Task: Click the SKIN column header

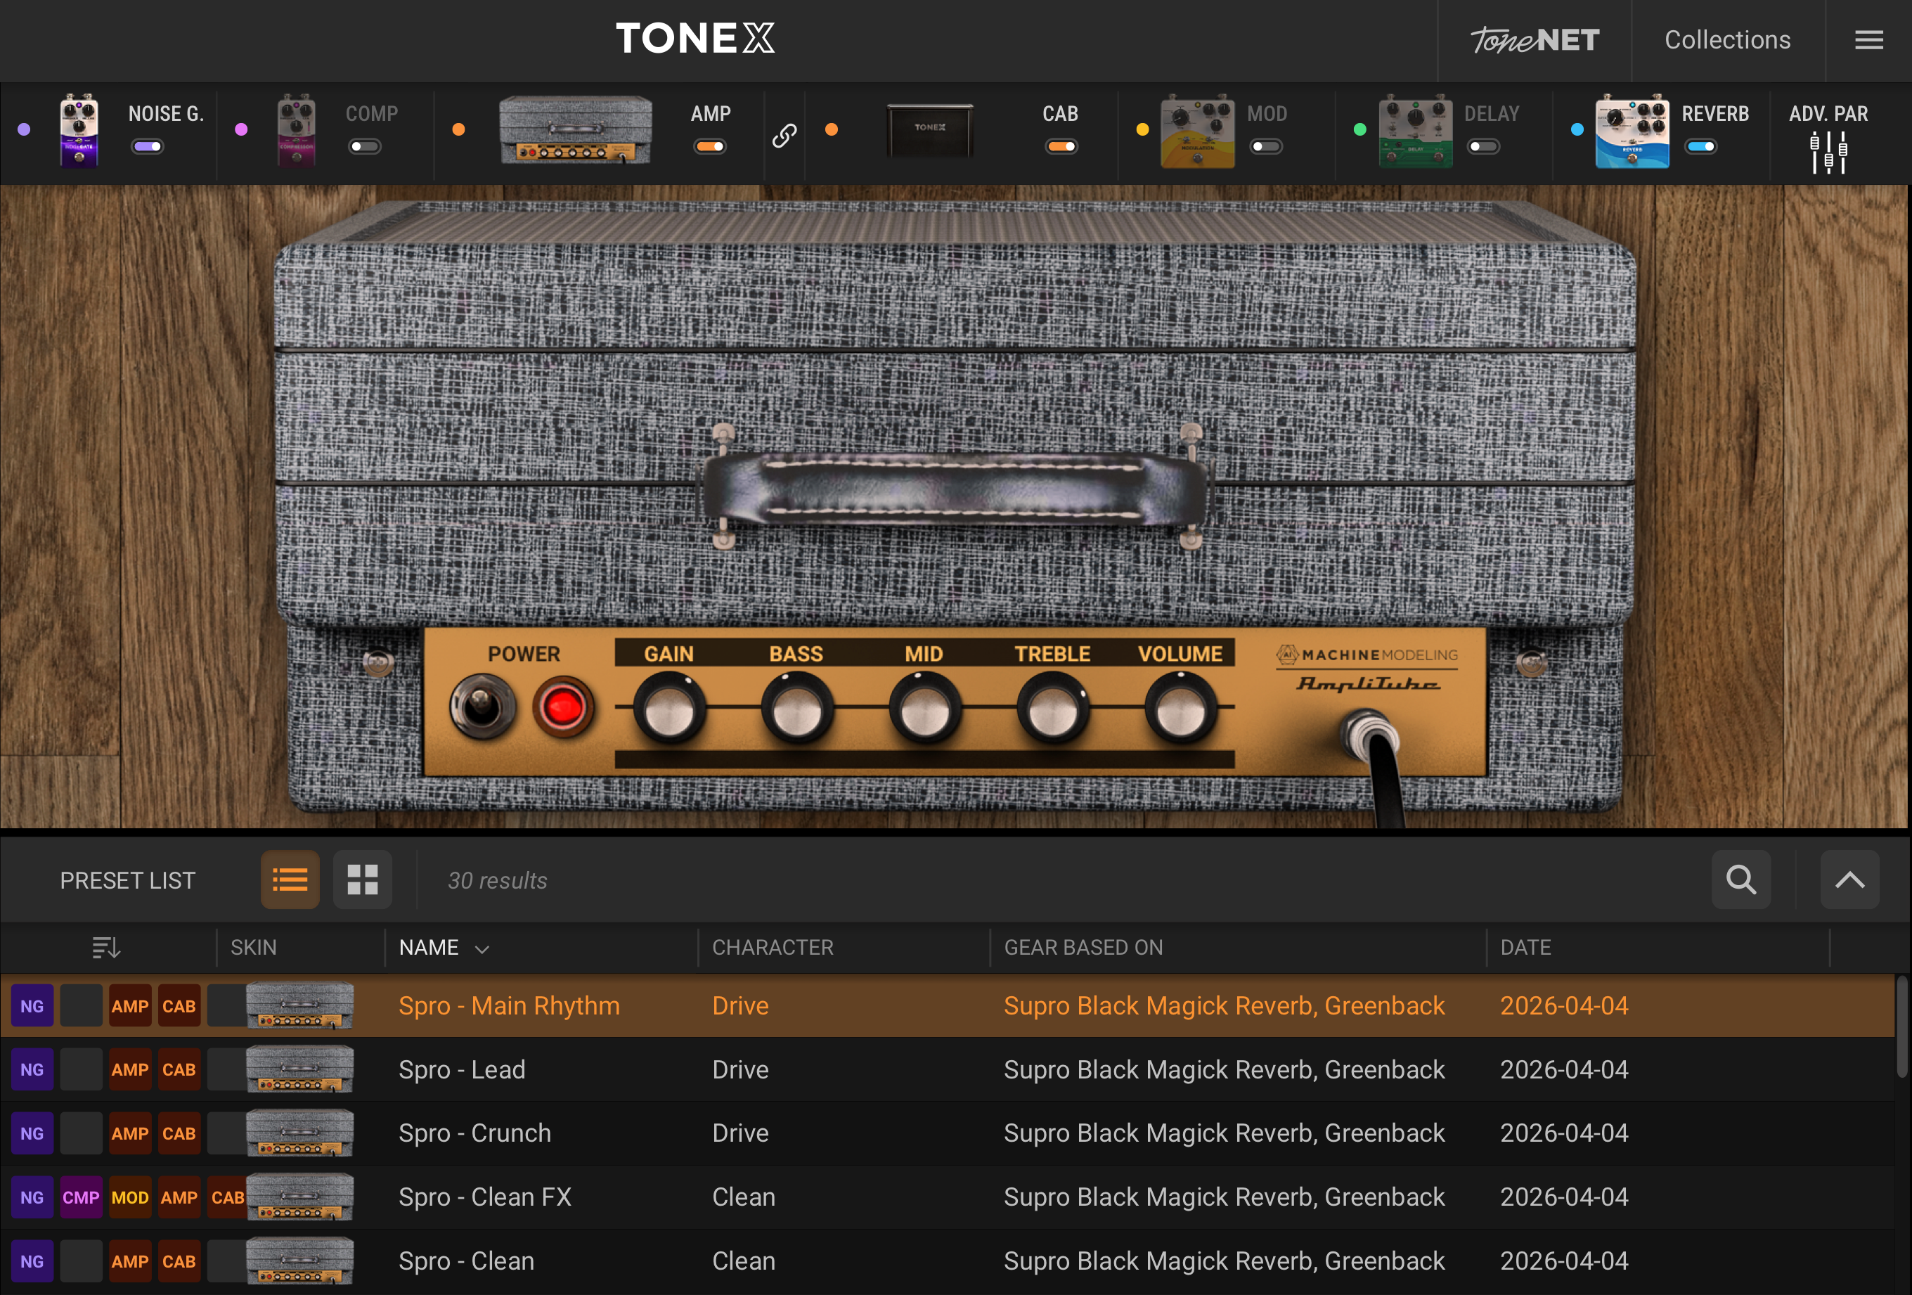Action: pyautogui.click(x=253, y=948)
